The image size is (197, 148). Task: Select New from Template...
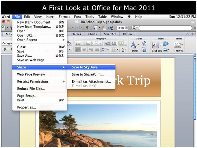coord(40,27)
